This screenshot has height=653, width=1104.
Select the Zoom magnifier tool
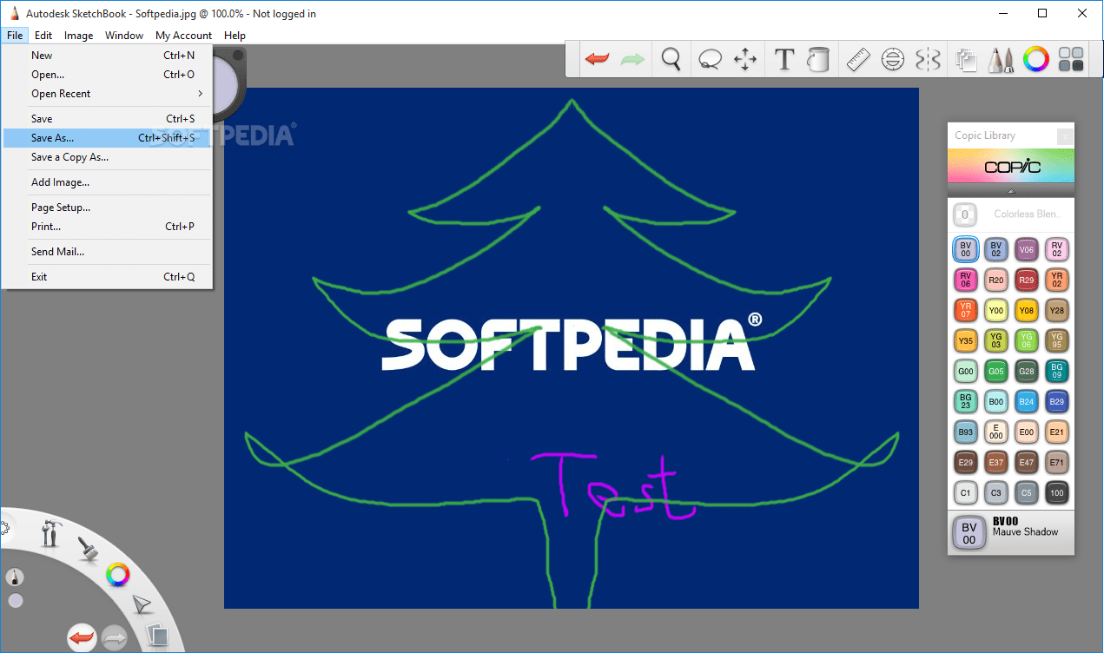(x=671, y=59)
